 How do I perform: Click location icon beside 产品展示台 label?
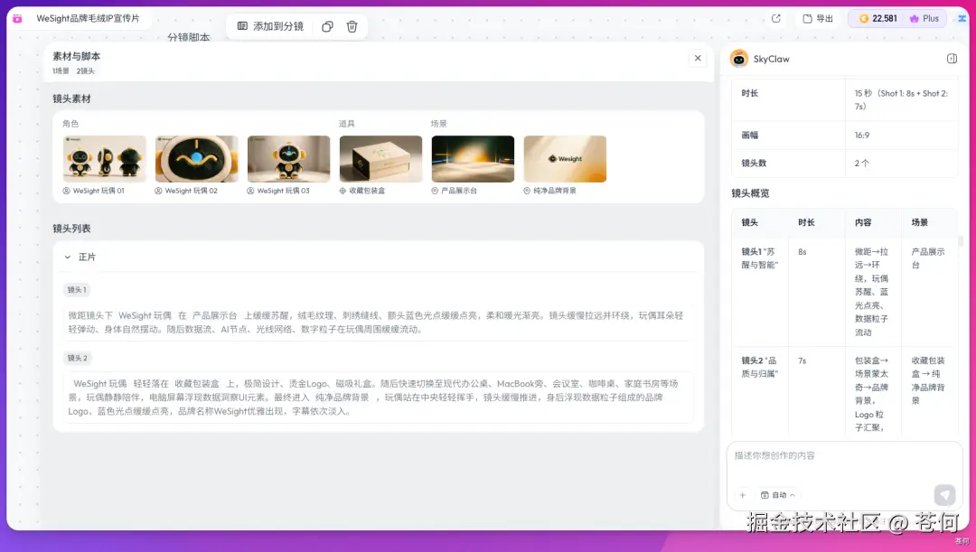pyautogui.click(x=435, y=191)
